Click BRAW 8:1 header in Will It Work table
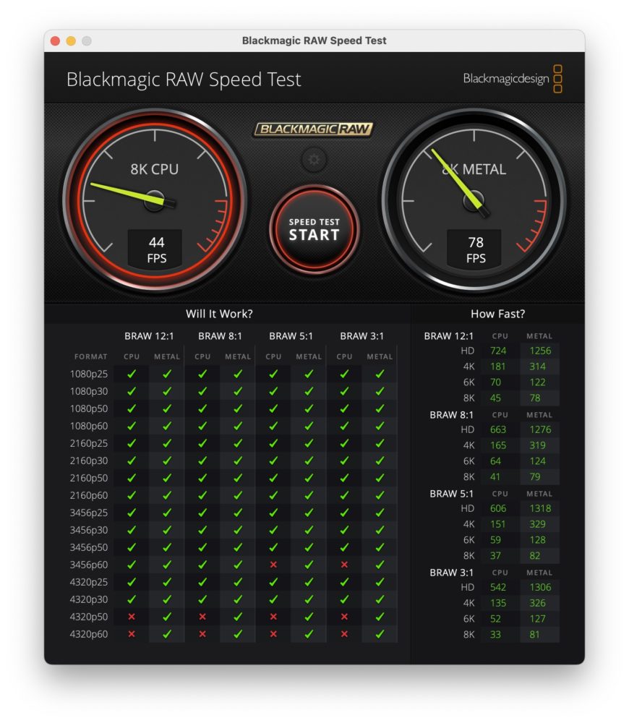 pyautogui.click(x=220, y=336)
